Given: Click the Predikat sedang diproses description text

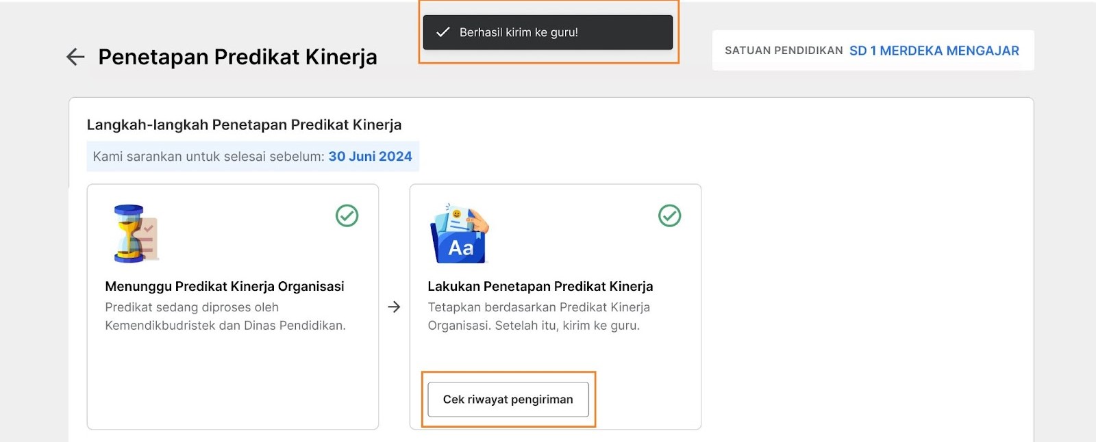Looking at the screenshot, I should pos(225,316).
